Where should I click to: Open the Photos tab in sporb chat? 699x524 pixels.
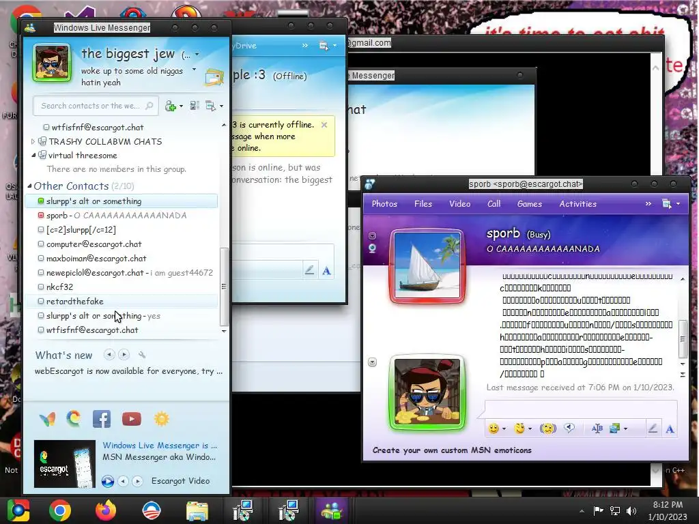click(x=384, y=203)
